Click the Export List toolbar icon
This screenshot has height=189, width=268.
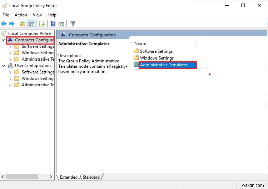click(42, 24)
